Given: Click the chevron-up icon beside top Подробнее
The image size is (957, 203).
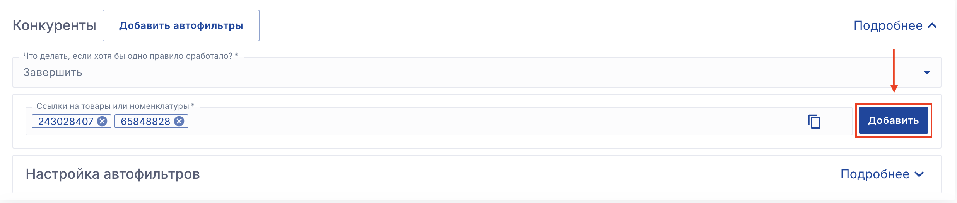Looking at the screenshot, I should click(932, 26).
